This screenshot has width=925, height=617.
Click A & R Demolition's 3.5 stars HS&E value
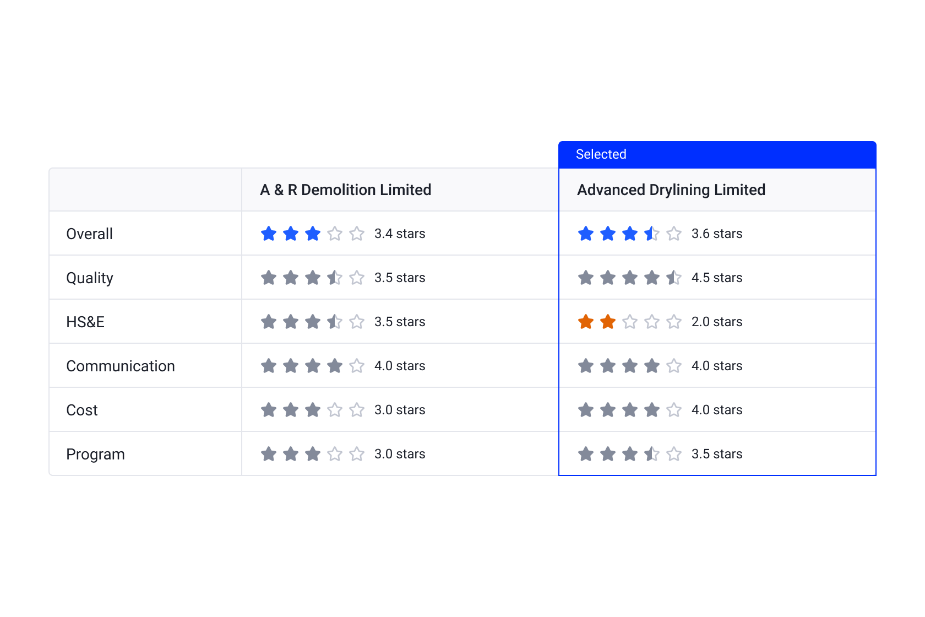pyautogui.click(x=400, y=322)
